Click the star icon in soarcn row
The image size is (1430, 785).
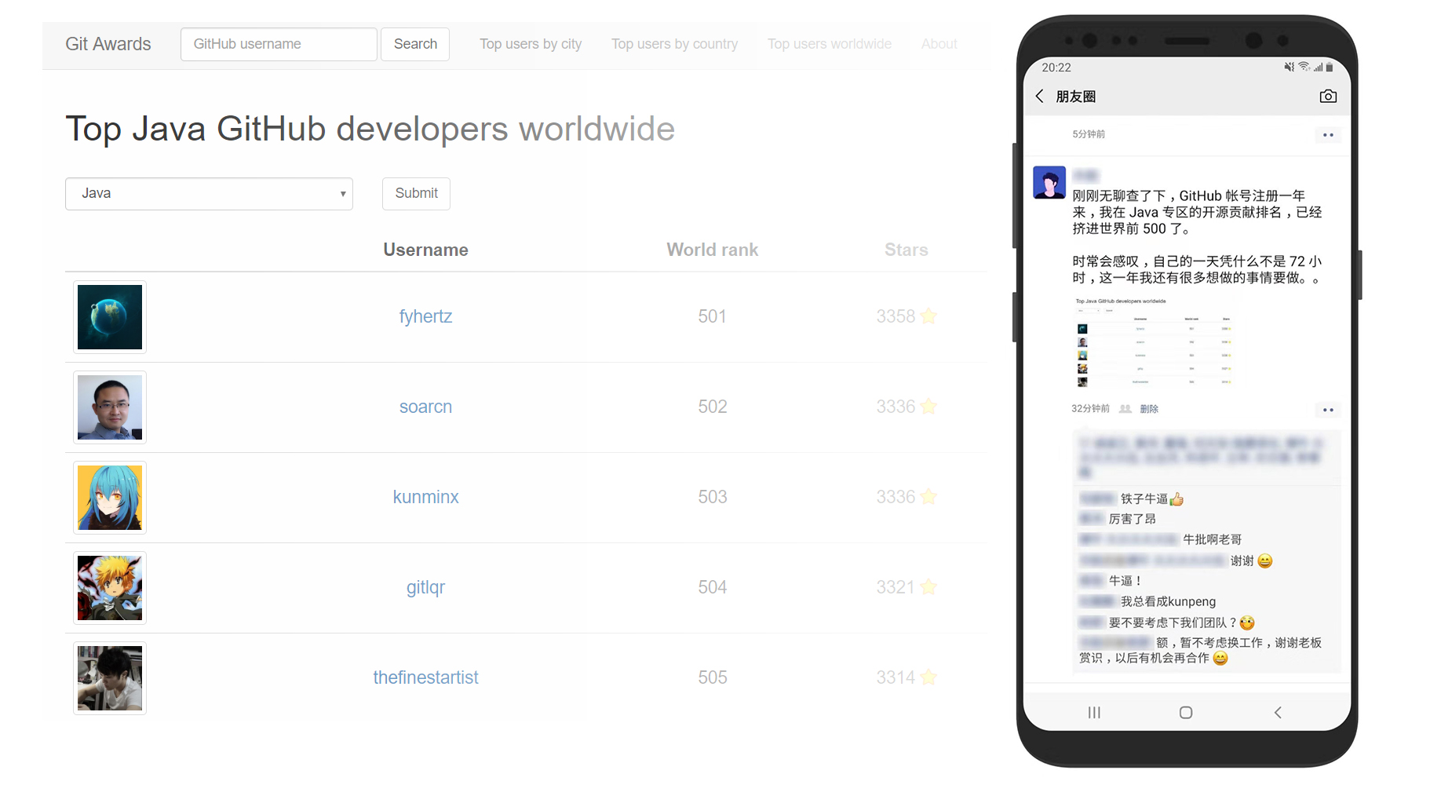928,406
